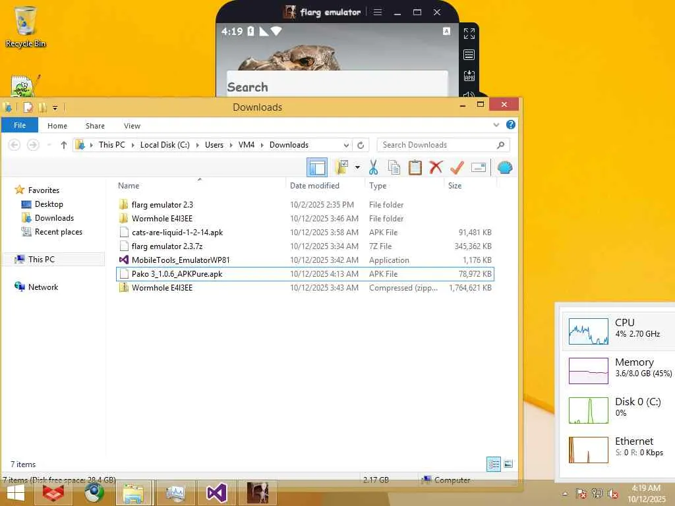The image size is (675, 506).
Task: Open Customize Quick Access Toolbar dropdown
Action: pyautogui.click(x=55, y=107)
